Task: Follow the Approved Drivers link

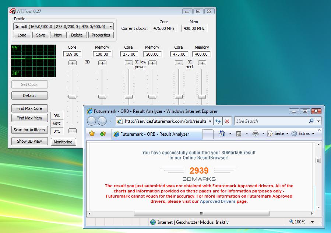Action: click(x=218, y=202)
